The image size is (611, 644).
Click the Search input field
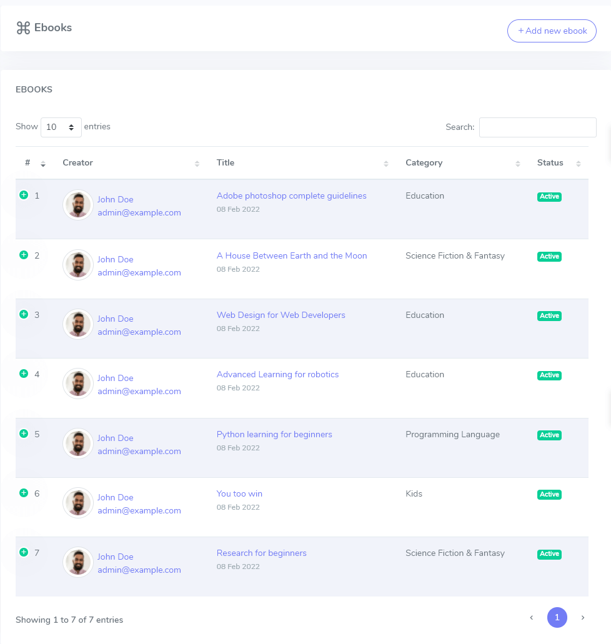point(537,127)
